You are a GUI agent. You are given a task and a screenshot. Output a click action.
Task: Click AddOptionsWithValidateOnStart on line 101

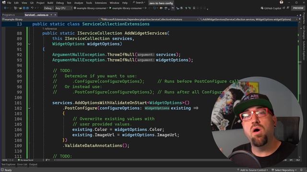tap(111, 103)
